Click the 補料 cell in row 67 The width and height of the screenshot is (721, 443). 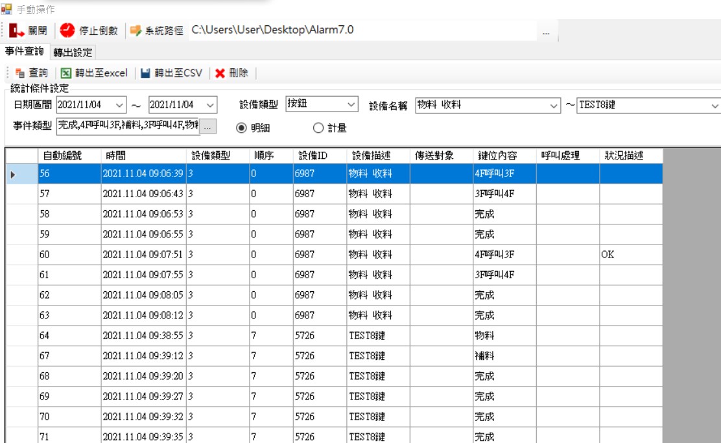504,356
